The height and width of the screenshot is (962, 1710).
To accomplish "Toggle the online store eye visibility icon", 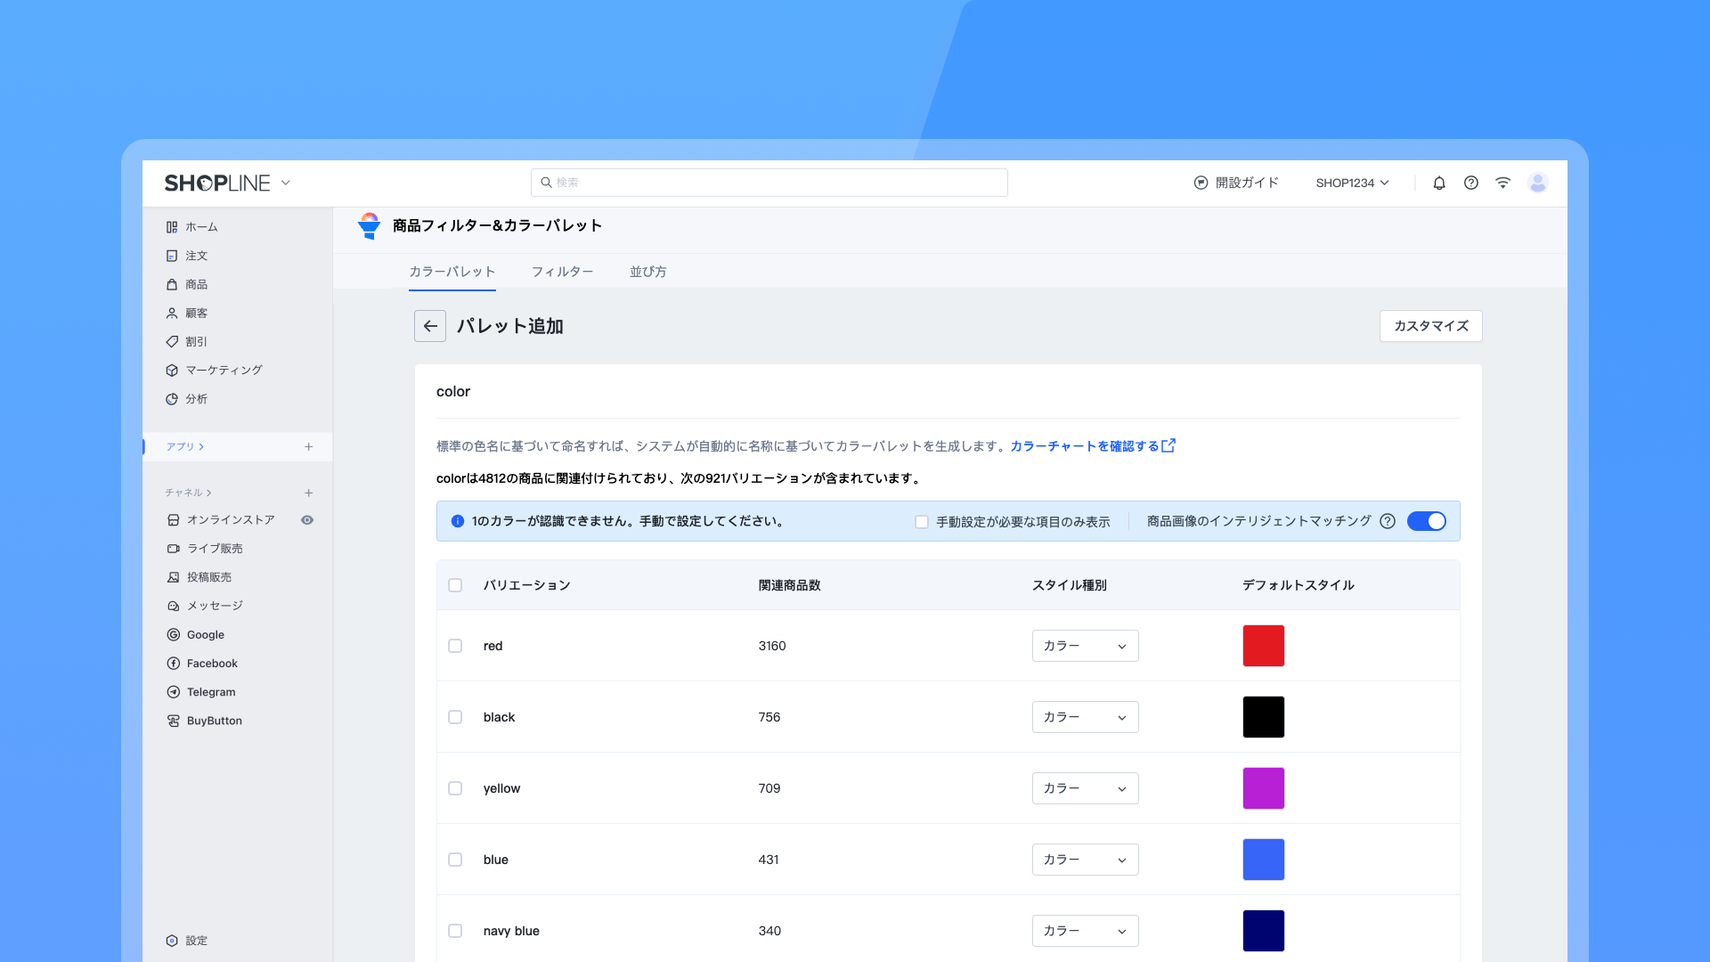I will [307, 520].
